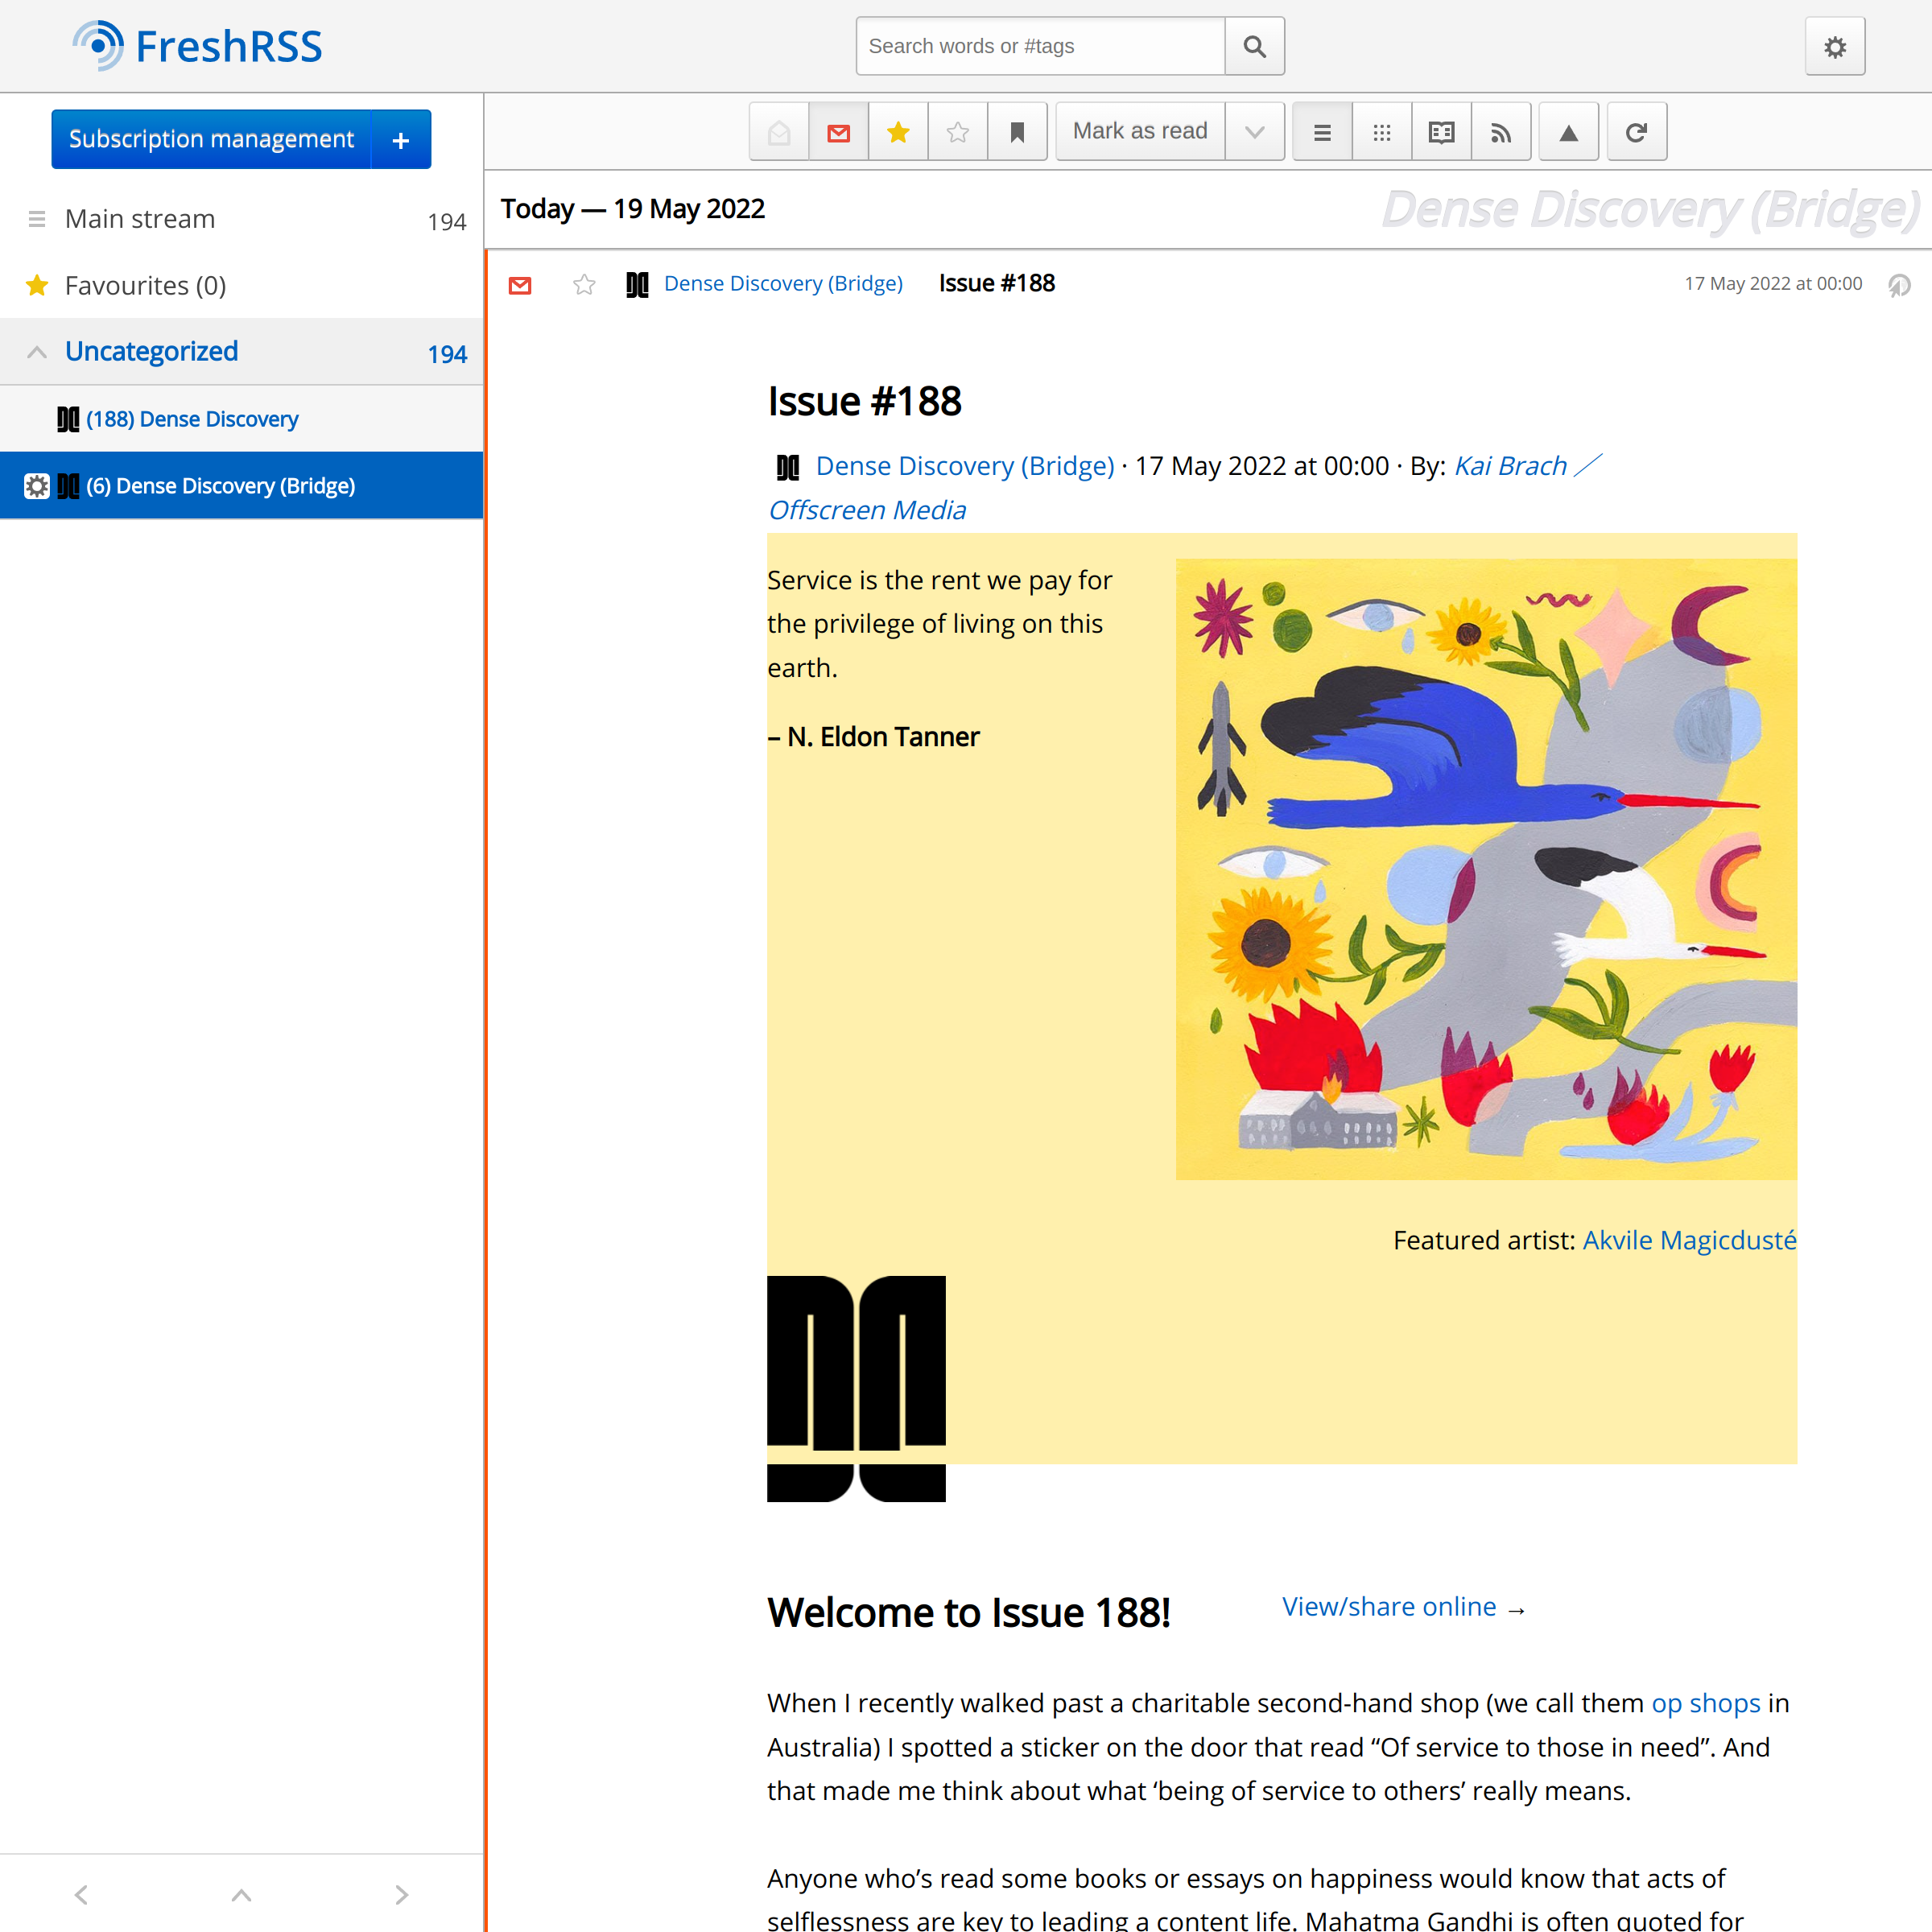Image resolution: width=1932 pixels, height=1932 pixels.
Task: Switch to normal list view
Action: tap(1322, 131)
